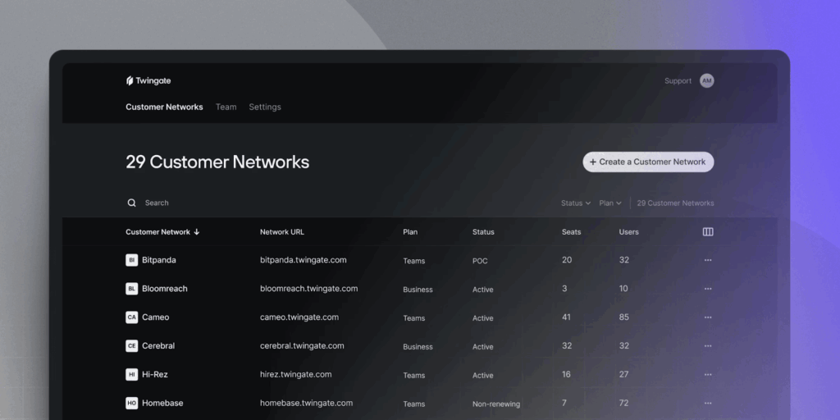Open the bitpanda.twingate.com network URL
The width and height of the screenshot is (840, 420).
click(x=303, y=260)
